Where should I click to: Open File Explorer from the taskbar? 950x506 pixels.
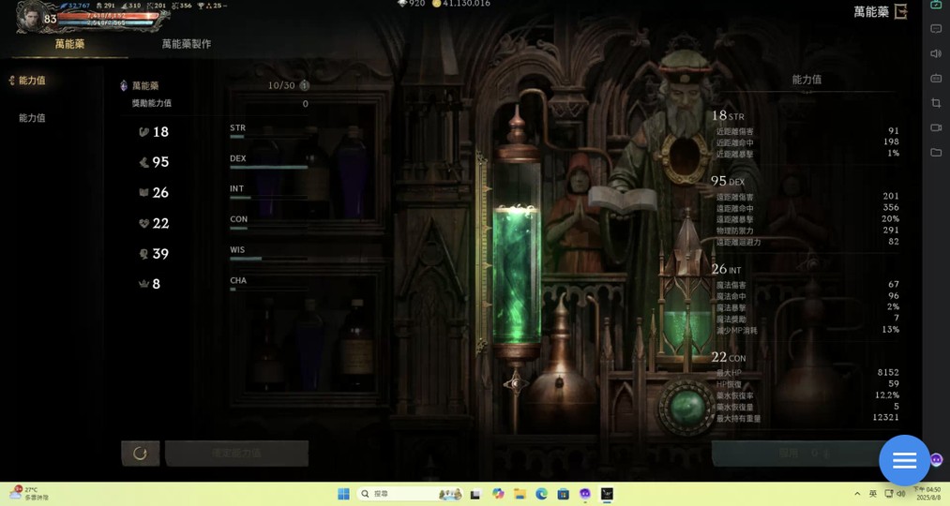tap(520, 494)
